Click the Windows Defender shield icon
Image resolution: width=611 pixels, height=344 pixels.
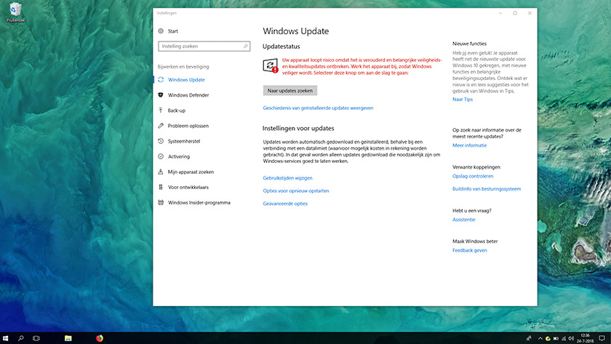pyautogui.click(x=161, y=95)
